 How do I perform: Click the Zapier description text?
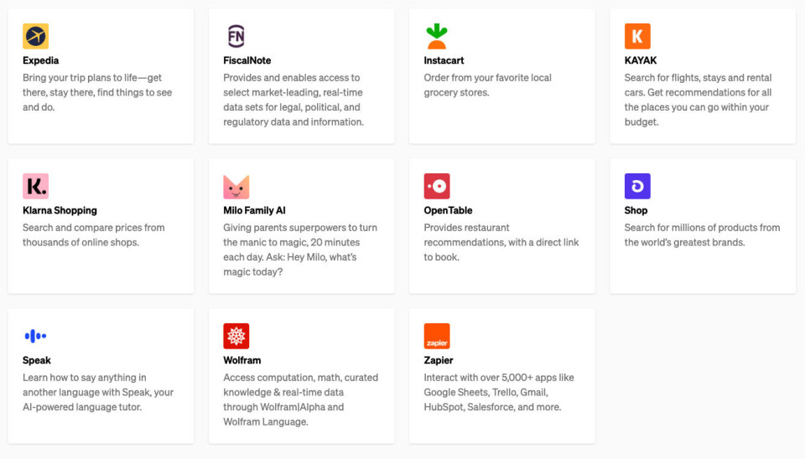tap(499, 392)
